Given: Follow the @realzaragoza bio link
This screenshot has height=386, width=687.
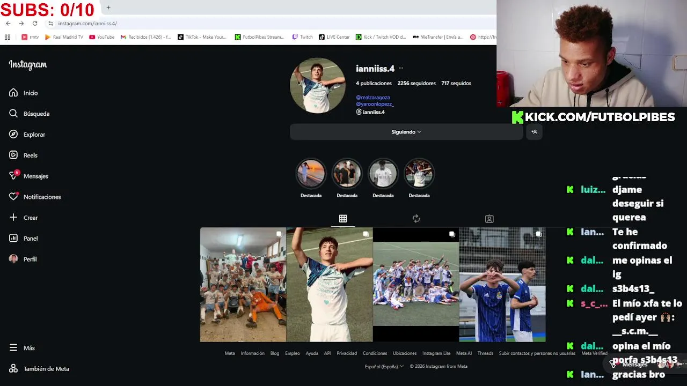Looking at the screenshot, I should [373, 98].
